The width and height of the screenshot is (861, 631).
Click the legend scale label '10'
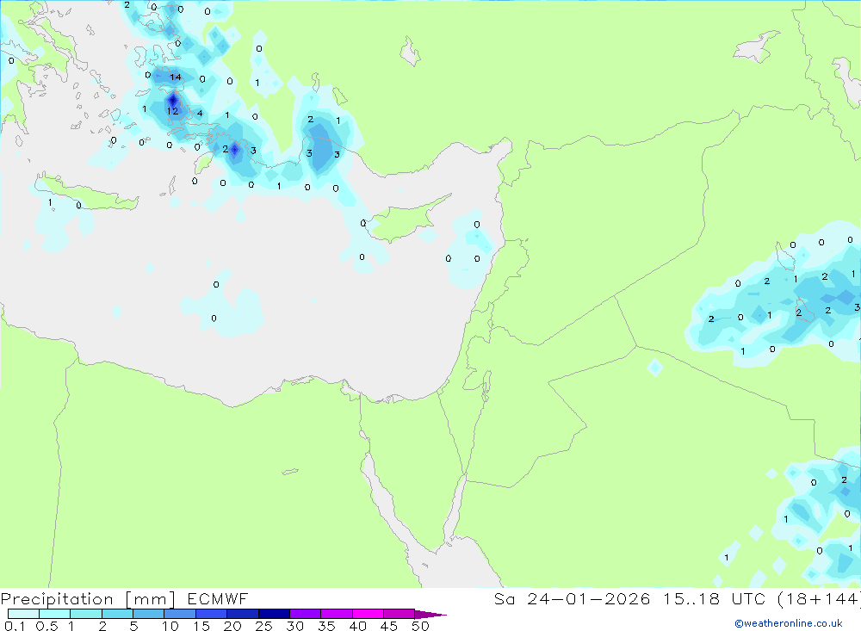(170, 626)
